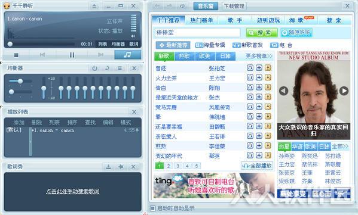Click the listen icon for 变幻的年代
The width and height of the screenshot is (358, 215).
pyautogui.click(x=250, y=155)
